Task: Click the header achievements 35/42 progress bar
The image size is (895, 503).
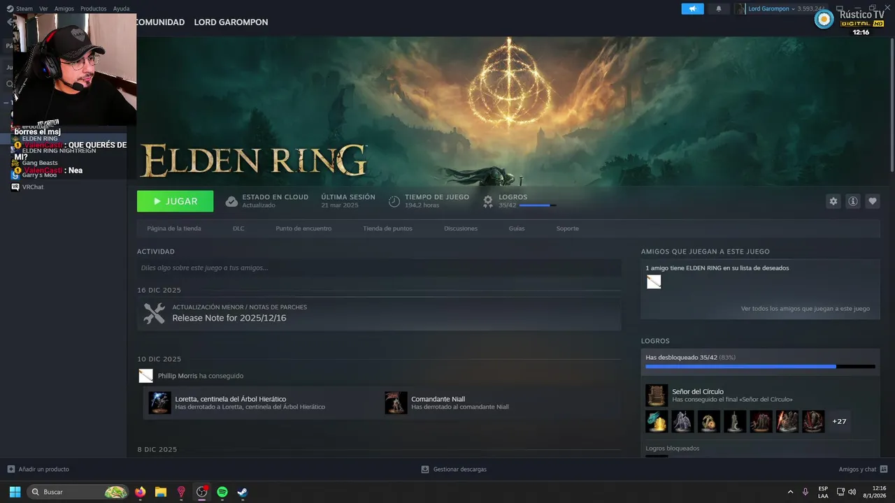Action: tap(538, 205)
